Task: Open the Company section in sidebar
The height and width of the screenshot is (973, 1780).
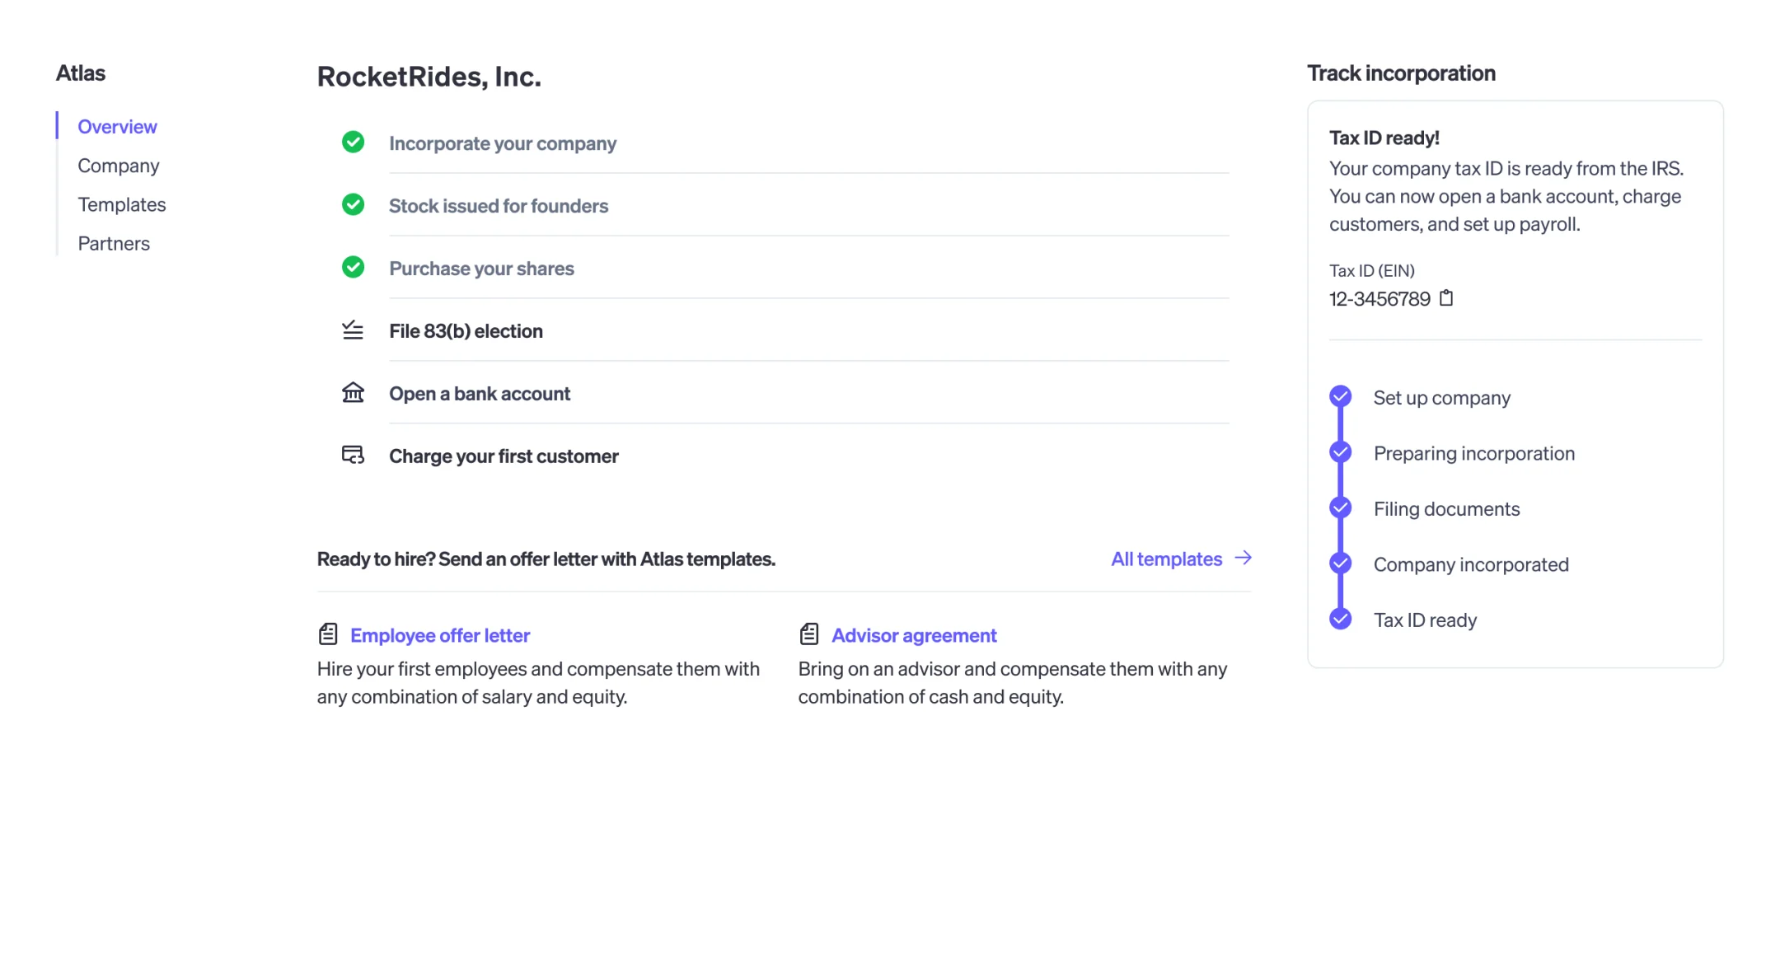Action: 119,166
